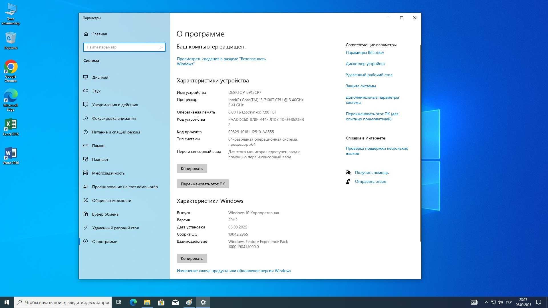Switch УКР keyboard language indicator

click(509, 302)
